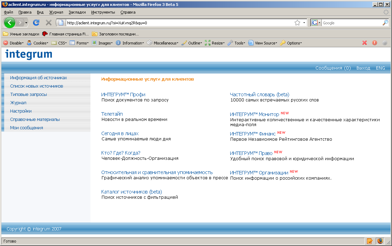Open Типовые запросы in sidebar
This screenshot has width=392, height=246.
click(29, 95)
